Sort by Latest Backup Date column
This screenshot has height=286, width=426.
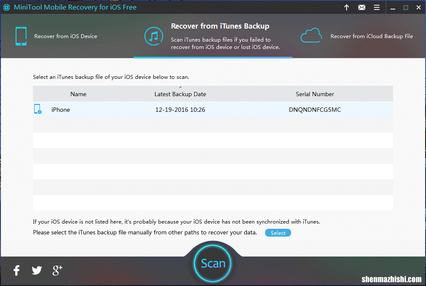(180, 94)
